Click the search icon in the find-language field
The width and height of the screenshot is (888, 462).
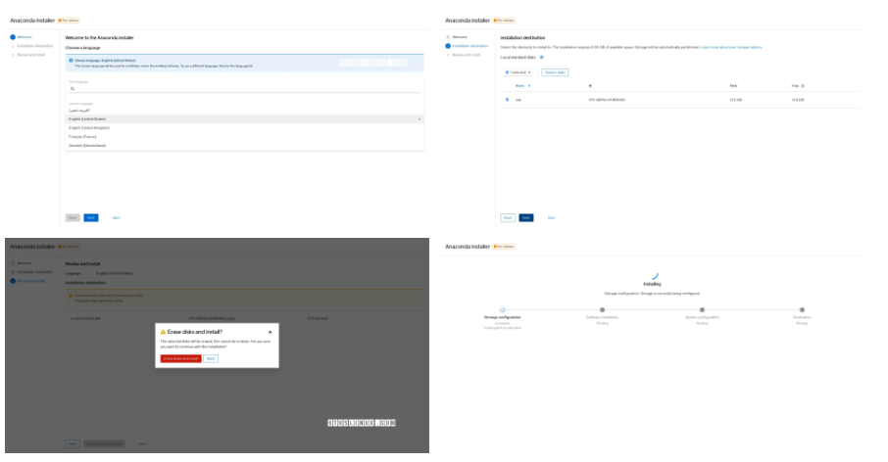(x=73, y=88)
